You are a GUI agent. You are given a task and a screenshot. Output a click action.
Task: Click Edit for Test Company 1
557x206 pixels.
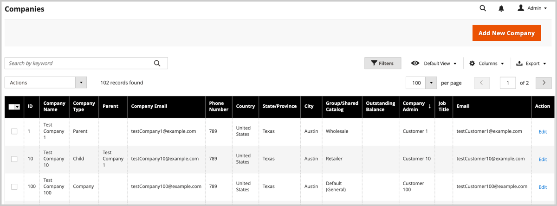tap(543, 132)
